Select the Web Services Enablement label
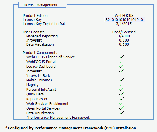This screenshot has width=157, height=132. 48,103
